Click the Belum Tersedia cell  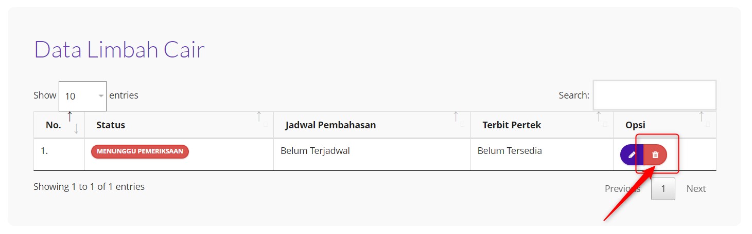coord(510,151)
